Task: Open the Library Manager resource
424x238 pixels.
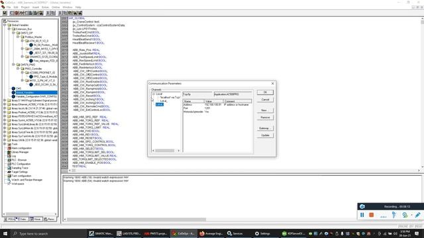Action: 20,152
